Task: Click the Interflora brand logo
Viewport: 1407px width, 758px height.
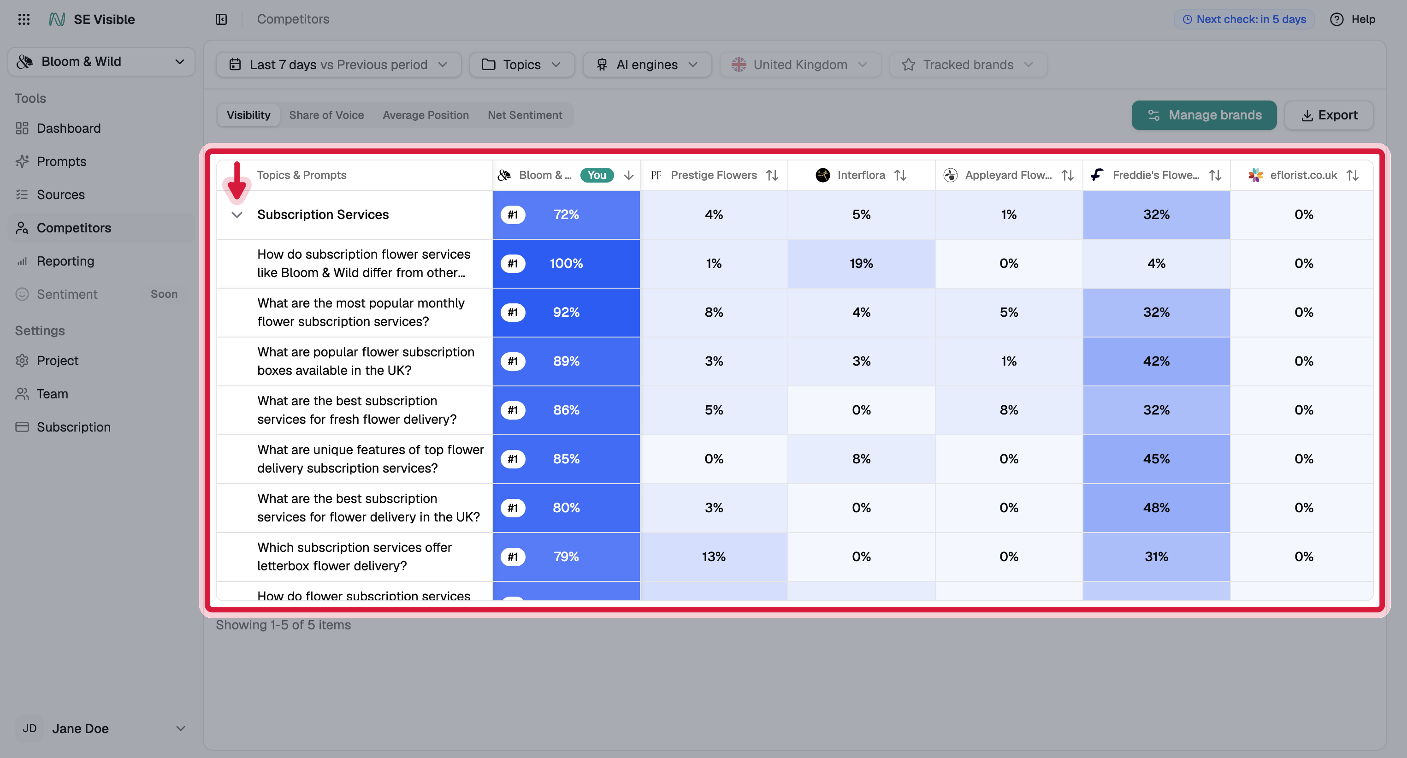Action: tap(822, 175)
